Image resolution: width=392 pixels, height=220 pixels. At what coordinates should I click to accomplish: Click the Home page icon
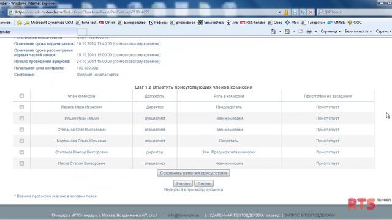tap(273, 31)
